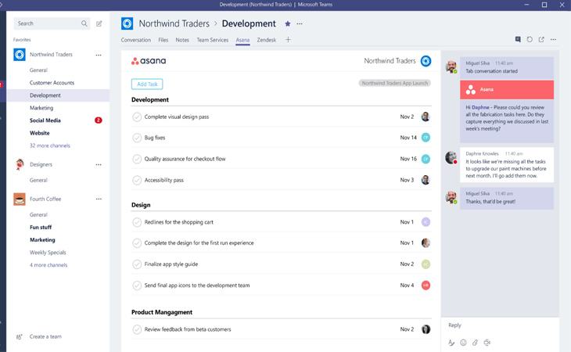Click Miguel Silva's avatar on Tab conversation started
Viewport: 571px width, 352px height.
451,66
